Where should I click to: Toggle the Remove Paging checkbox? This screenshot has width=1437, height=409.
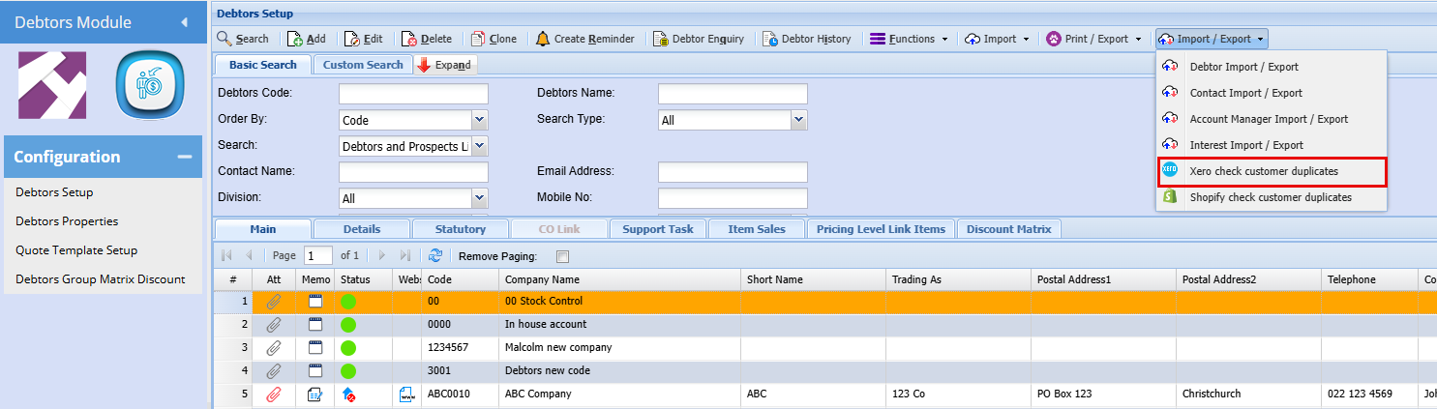click(563, 257)
